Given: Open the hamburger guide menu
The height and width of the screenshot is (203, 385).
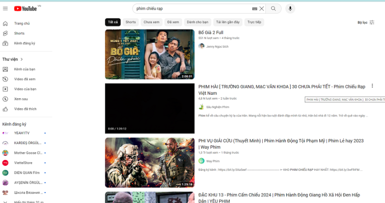Looking at the screenshot, I should [5, 9].
